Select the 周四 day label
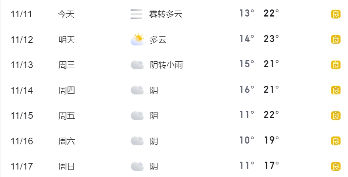 [67, 90]
